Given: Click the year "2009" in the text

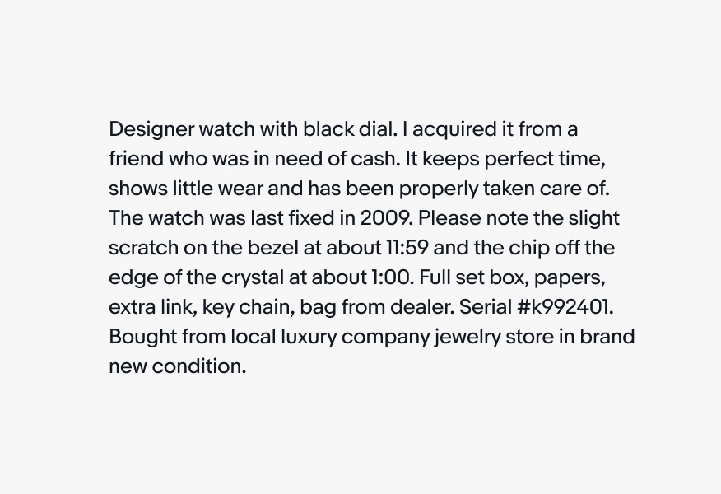Looking at the screenshot, I should 384,219.
